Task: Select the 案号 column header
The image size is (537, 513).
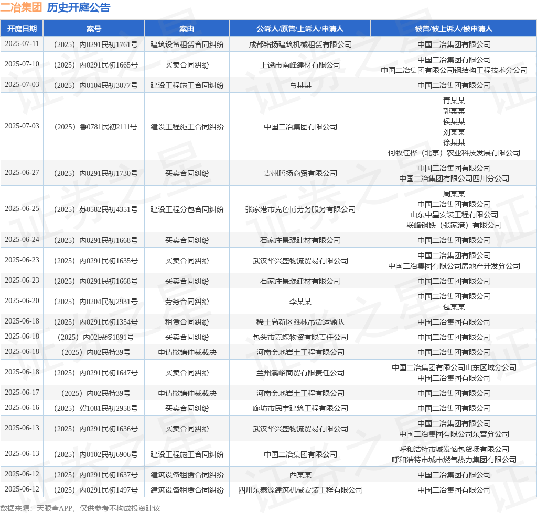Action: (x=94, y=29)
